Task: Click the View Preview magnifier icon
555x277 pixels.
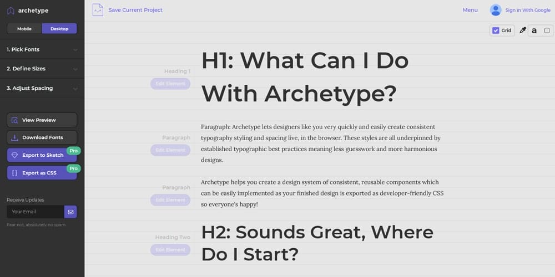Action: point(14,120)
